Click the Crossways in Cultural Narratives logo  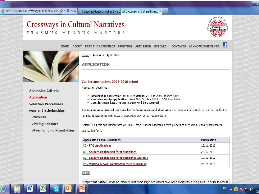[x=218, y=27]
